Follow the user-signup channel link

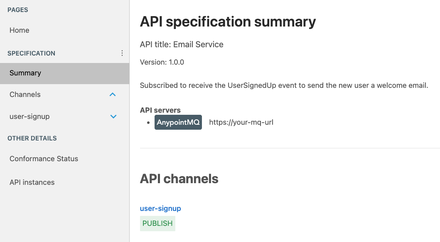click(x=160, y=208)
